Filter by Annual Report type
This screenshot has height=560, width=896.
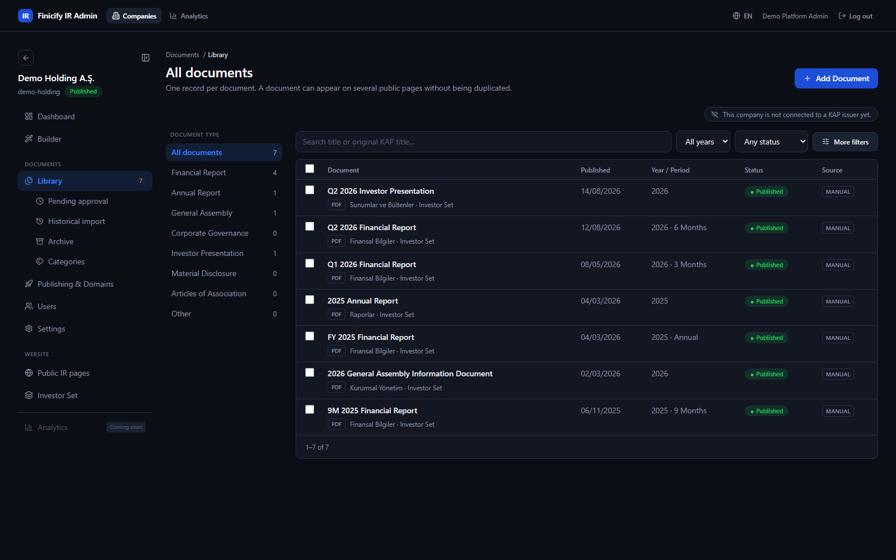click(224, 193)
